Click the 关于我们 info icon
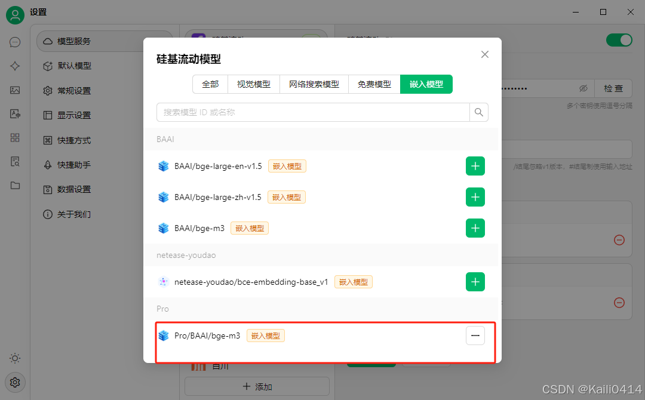The image size is (645, 400). point(48,214)
